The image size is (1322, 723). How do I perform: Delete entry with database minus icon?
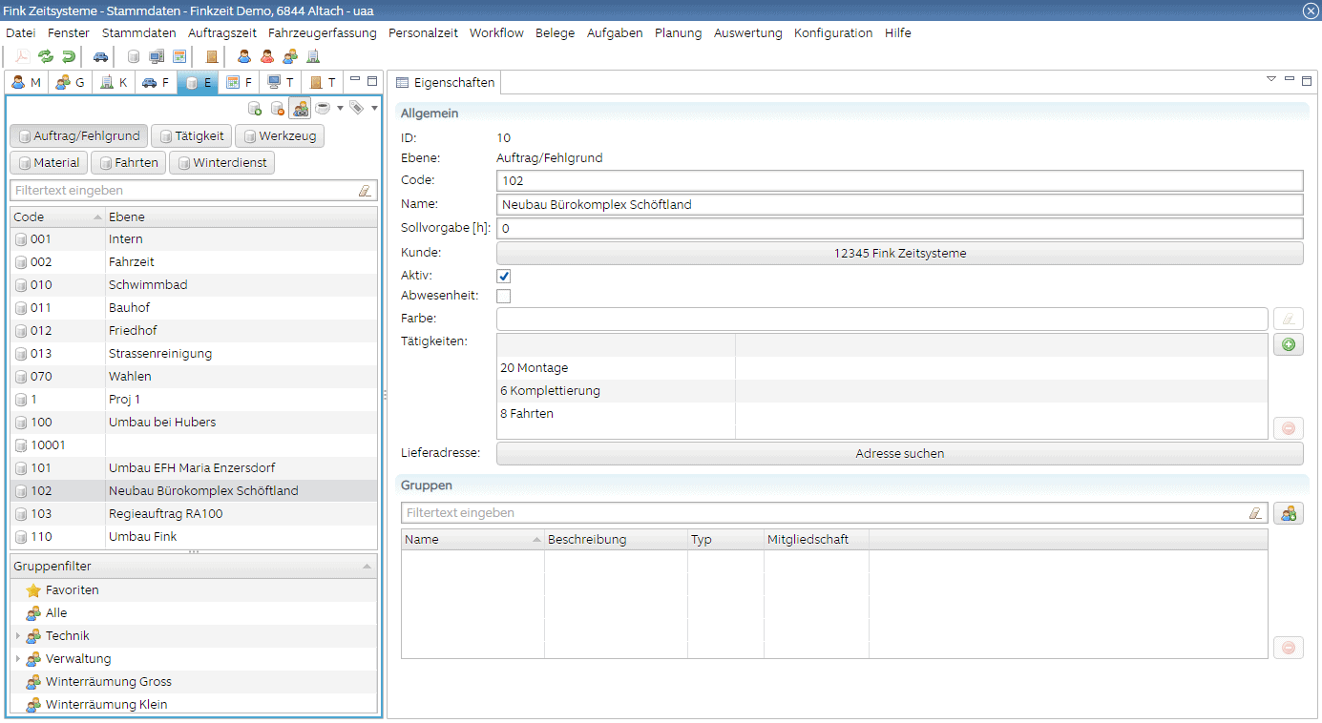click(x=278, y=108)
